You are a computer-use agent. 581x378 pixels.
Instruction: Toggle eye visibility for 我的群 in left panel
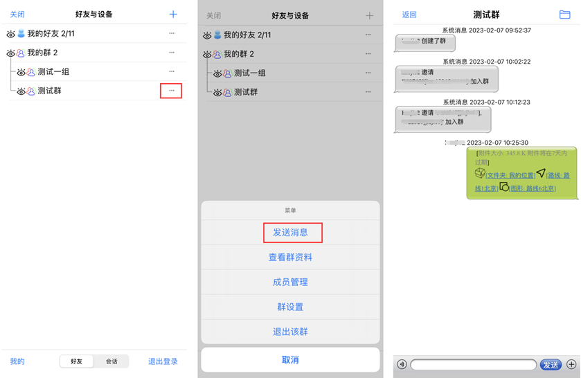tap(10, 53)
